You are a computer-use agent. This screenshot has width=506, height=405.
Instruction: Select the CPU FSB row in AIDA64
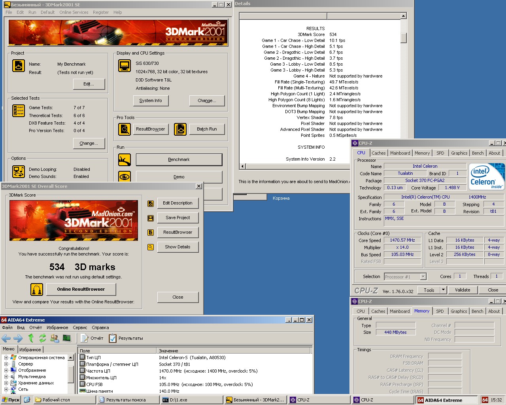pos(195,384)
